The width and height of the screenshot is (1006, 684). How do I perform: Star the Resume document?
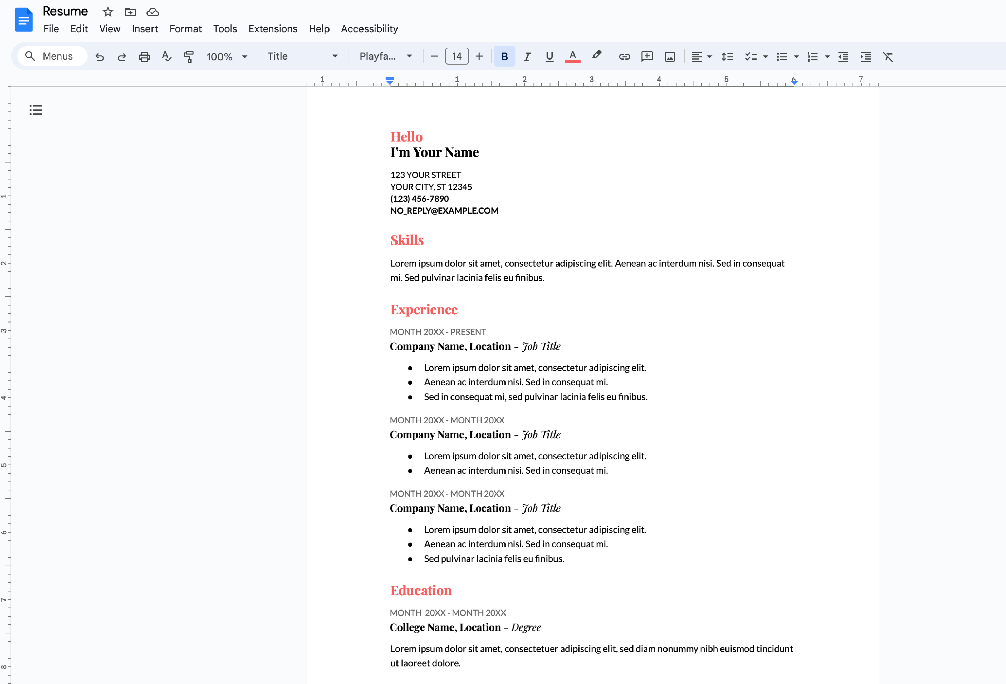pos(107,12)
